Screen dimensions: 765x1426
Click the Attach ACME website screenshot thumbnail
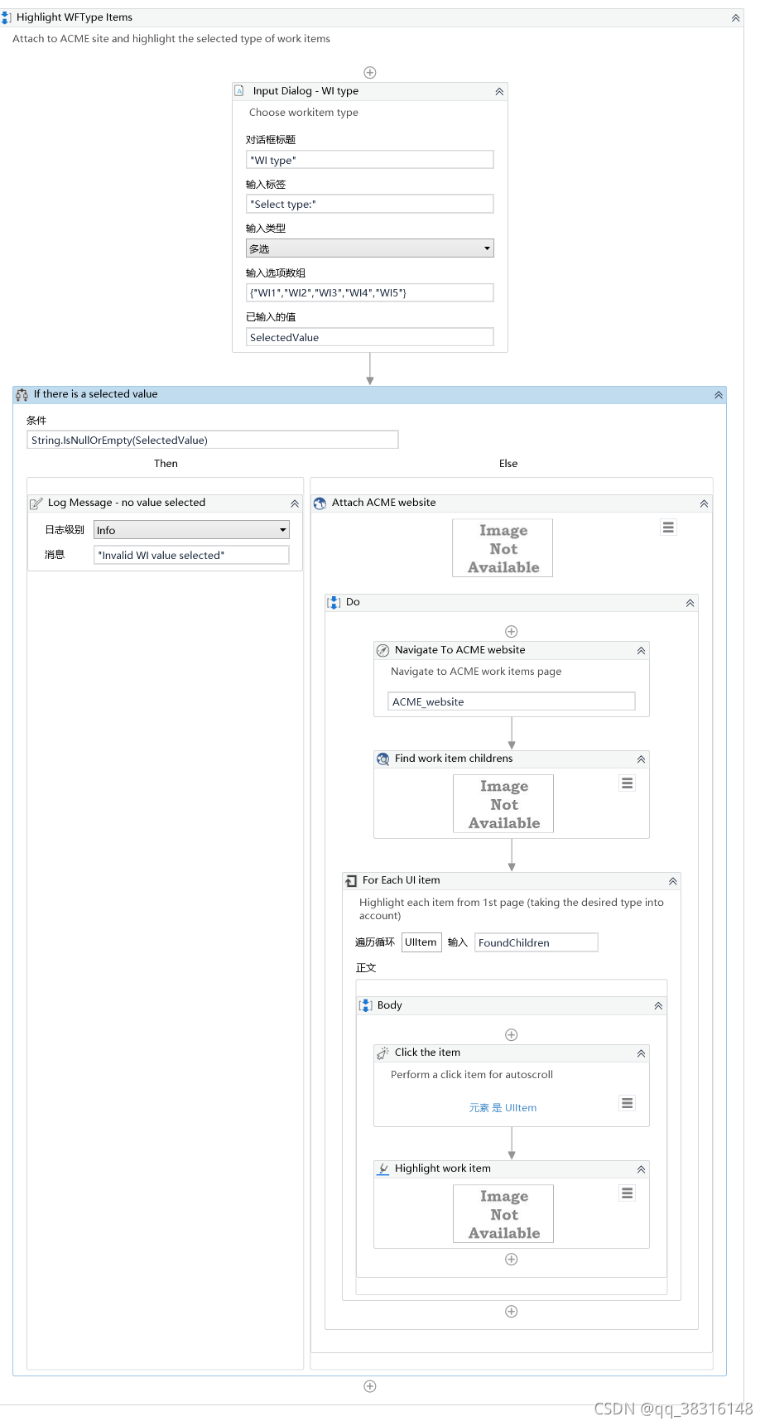click(503, 547)
